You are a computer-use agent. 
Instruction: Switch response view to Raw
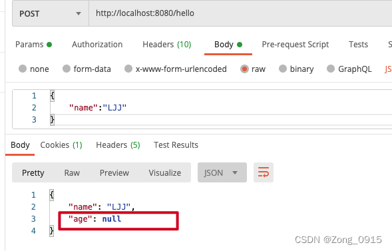pyautogui.click(x=72, y=172)
